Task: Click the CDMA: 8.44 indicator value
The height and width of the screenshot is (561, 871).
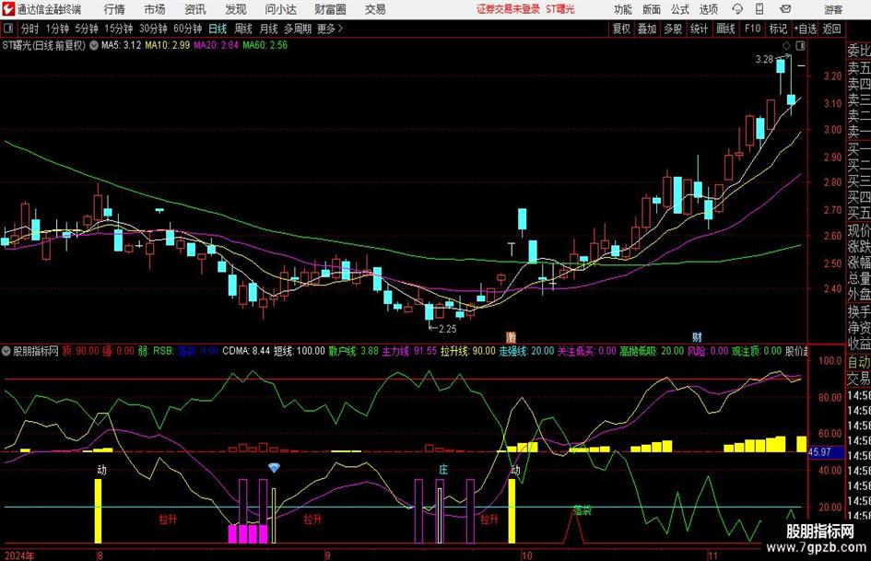Action: coord(245,351)
